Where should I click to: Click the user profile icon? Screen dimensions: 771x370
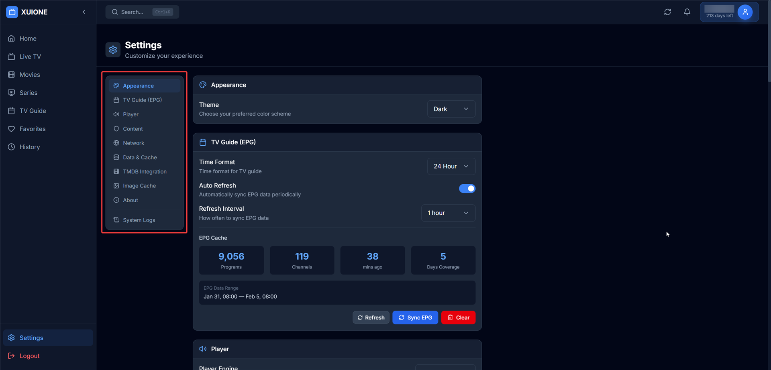point(746,12)
